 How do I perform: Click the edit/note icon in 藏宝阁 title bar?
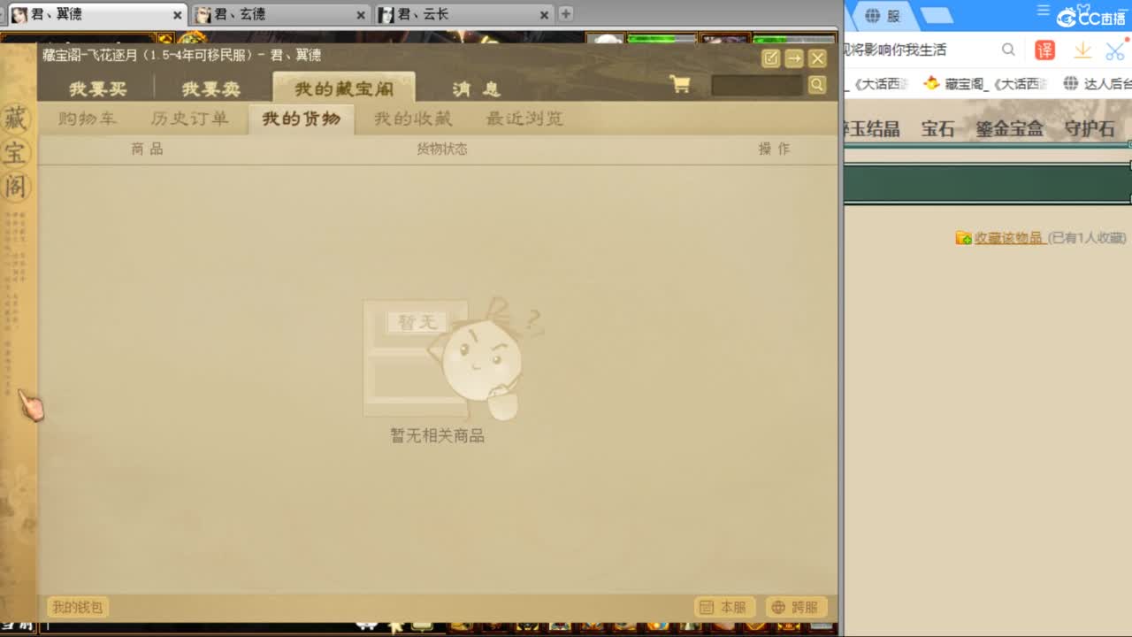click(770, 58)
